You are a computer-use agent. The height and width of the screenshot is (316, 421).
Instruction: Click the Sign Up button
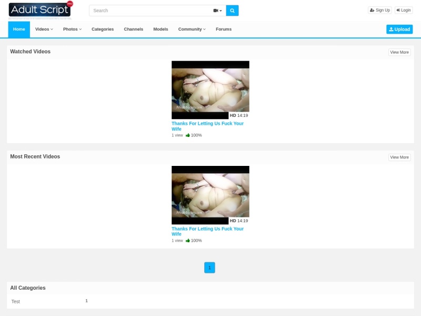pos(379,10)
